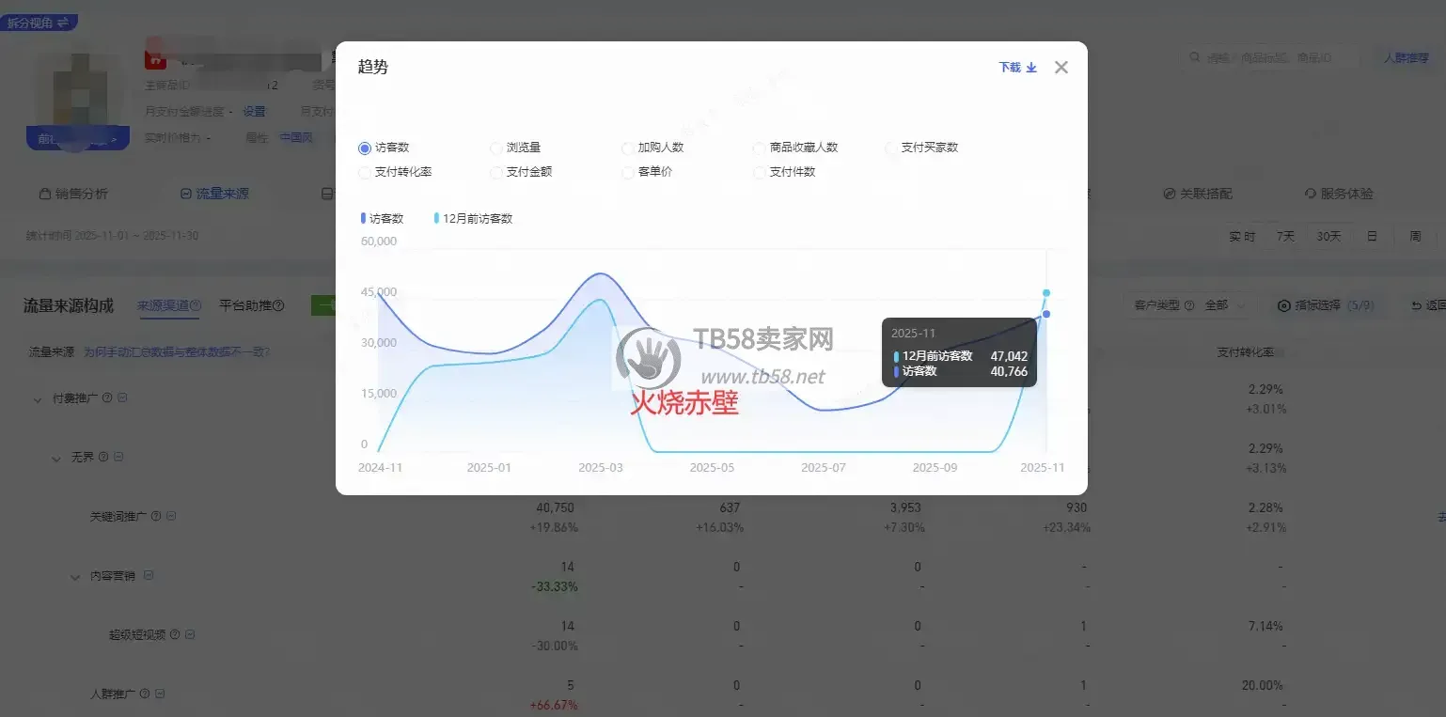Click the 12月前访客数 point for 2025-11
1446x717 pixels.
tap(1046, 293)
